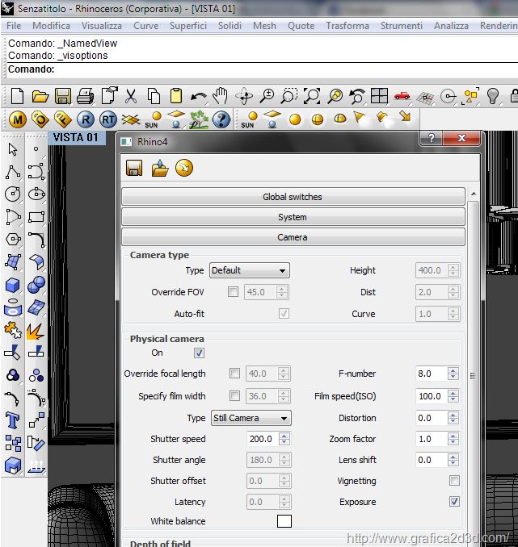Select the Box solid tool in sidebar
Viewport: 518px width, 547px height.
click(13, 285)
